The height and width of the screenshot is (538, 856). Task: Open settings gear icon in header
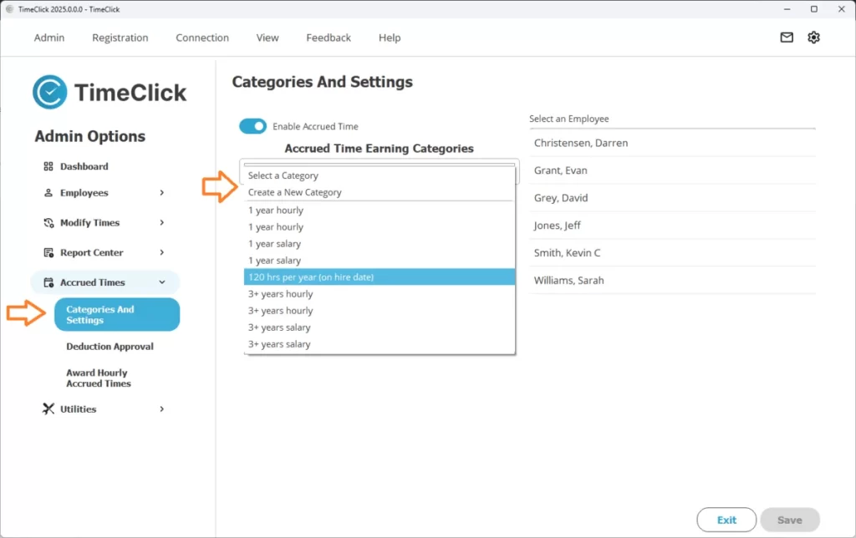pyautogui.click(x=813, y=38)
